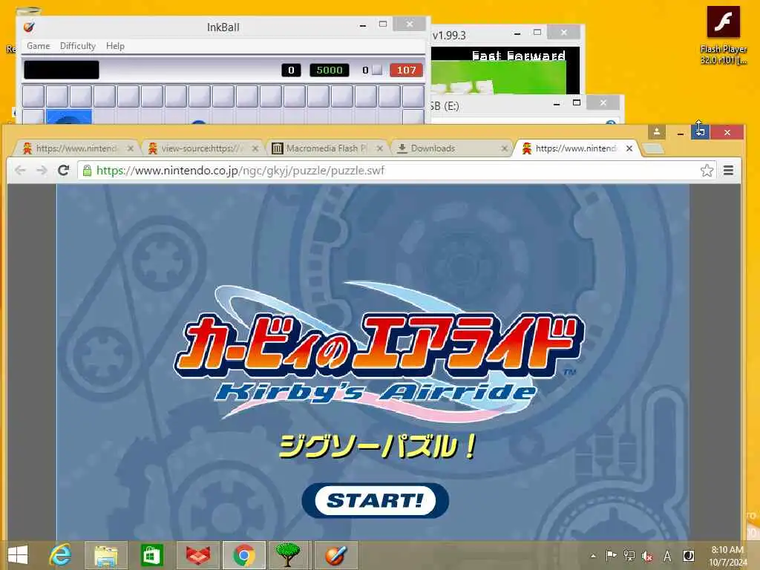Launch Internet Explorer from the taskbar

61,555
